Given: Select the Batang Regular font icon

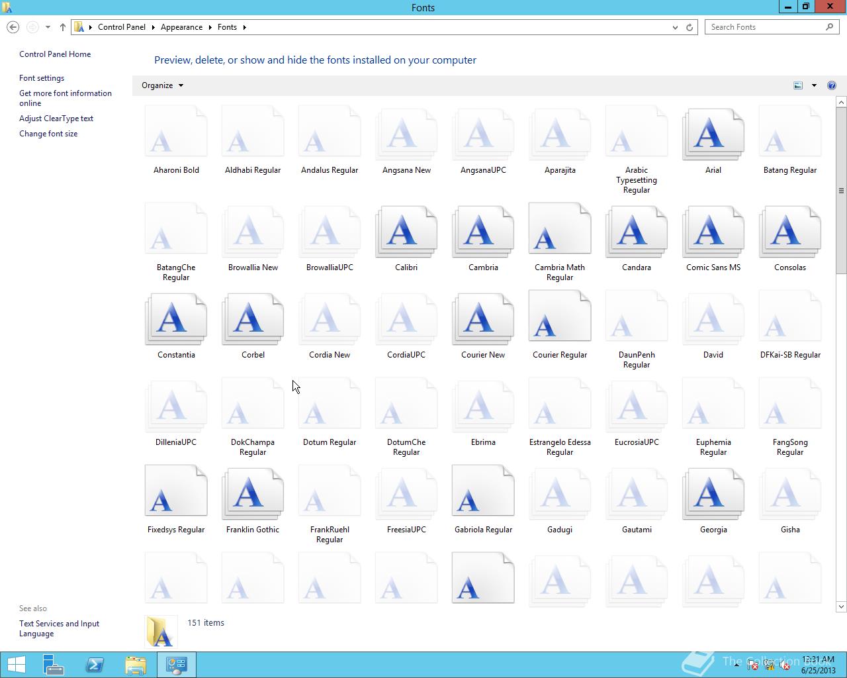Looking at the screenshot, I should pos(790,132).
